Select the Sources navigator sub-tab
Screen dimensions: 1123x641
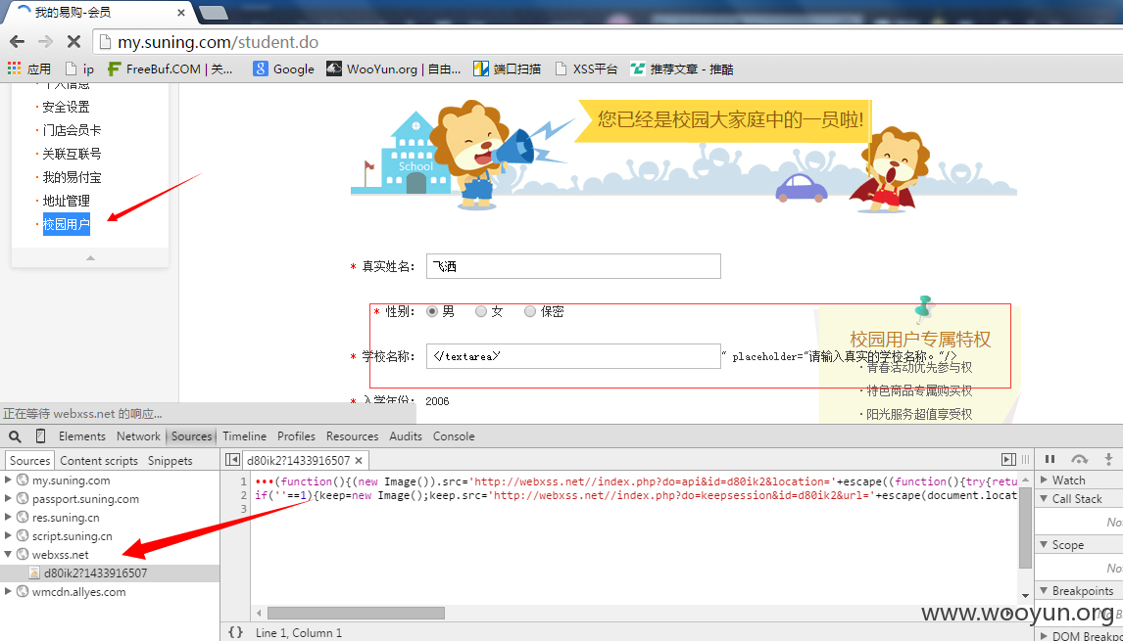pos(30,461)
